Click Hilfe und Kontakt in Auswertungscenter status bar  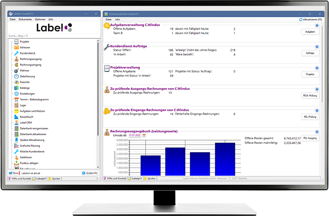[x=115, y=178]
